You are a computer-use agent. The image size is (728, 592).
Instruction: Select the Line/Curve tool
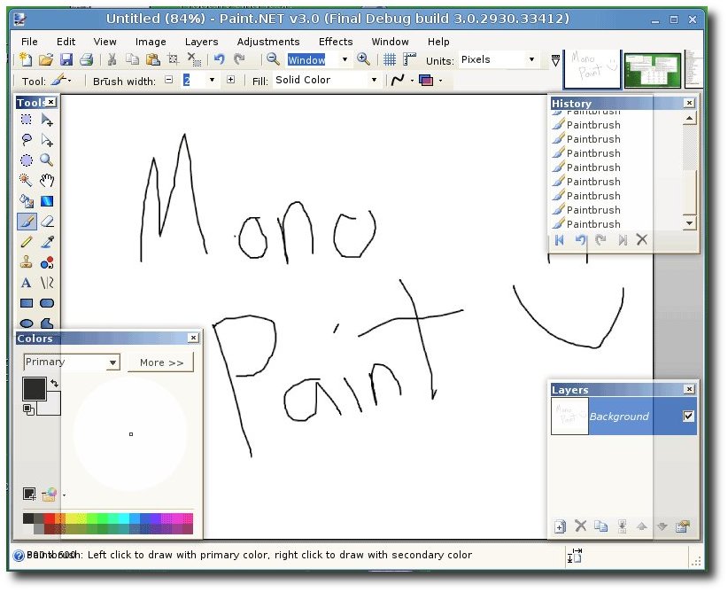coord(47,283)
